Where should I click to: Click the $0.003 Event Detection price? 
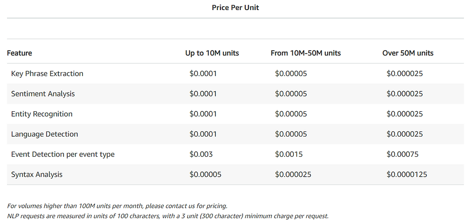(201, 154)
